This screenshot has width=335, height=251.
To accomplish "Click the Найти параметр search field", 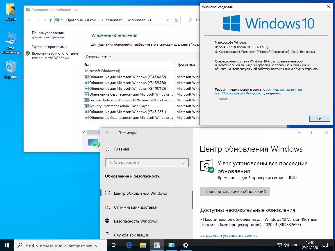I will click(x=147, y=163).
